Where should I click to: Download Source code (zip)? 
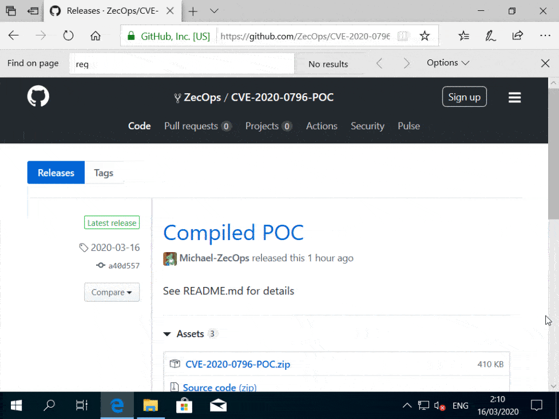[x=220, y=388]
